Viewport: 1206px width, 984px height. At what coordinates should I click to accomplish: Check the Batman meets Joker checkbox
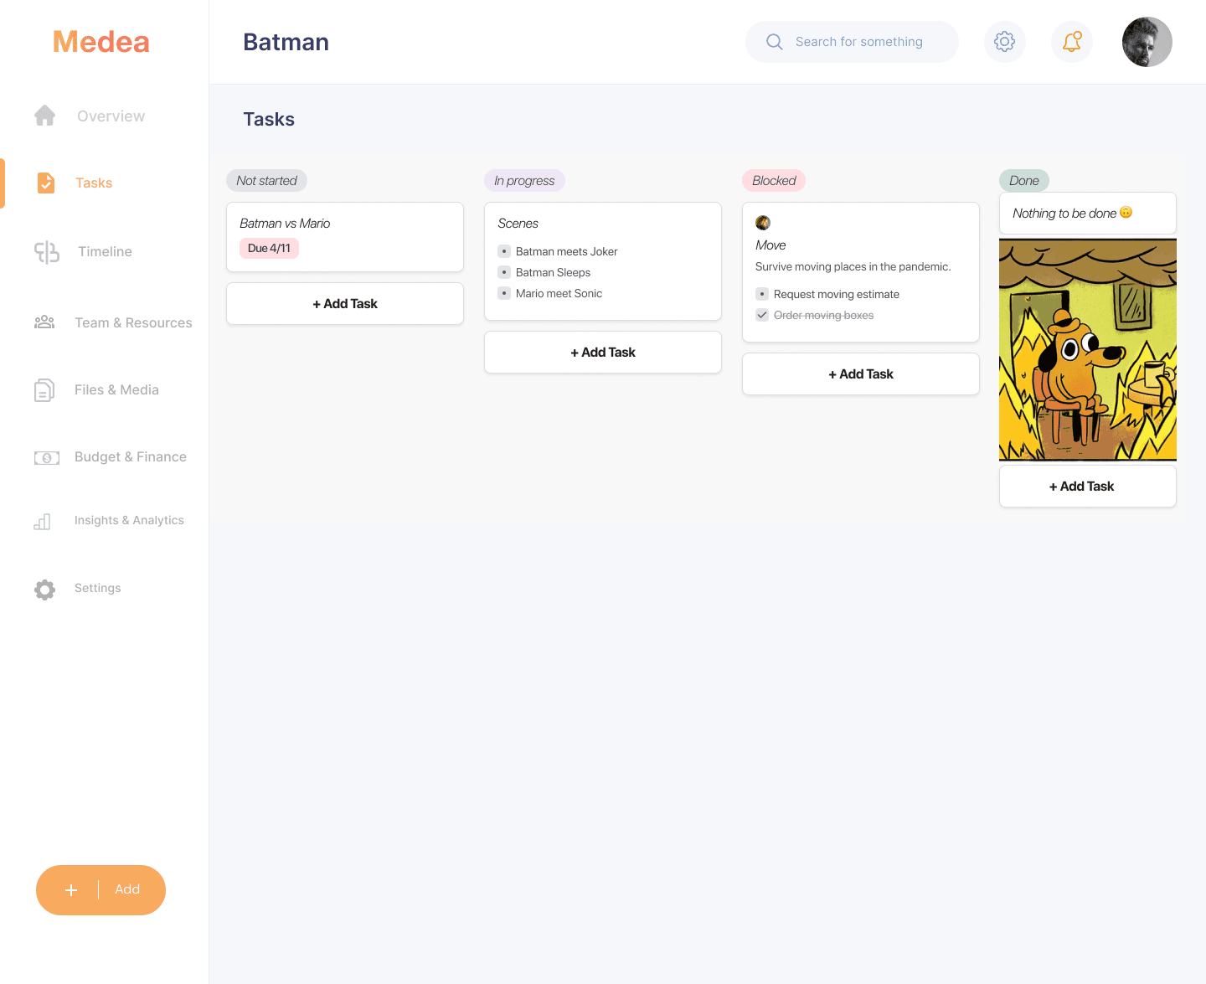504,251
